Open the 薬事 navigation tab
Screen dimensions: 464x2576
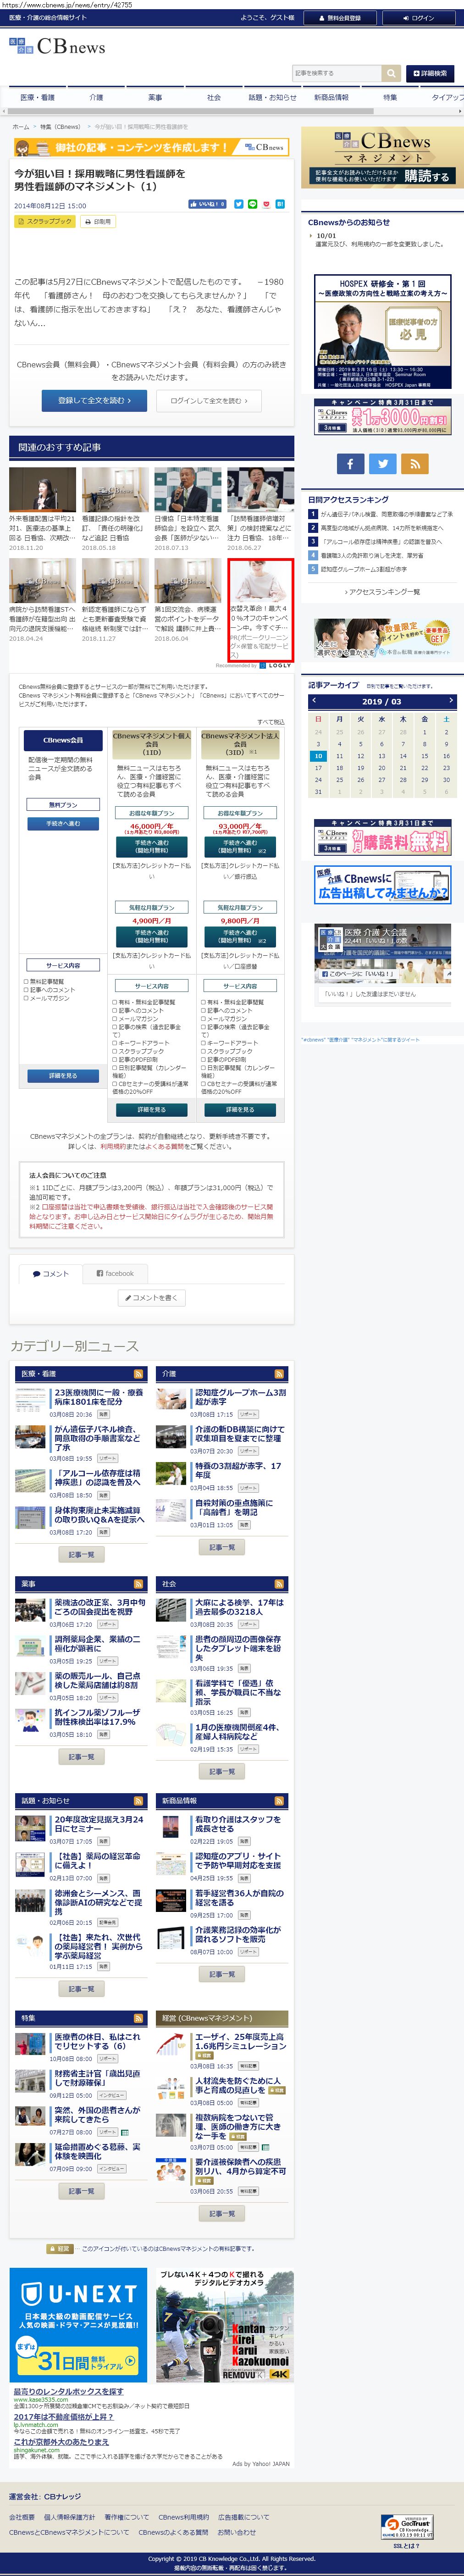155,98
